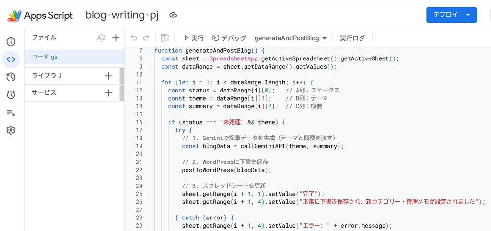Select the Editor code icon in sidebar
491x231 pixels.
point(11,59)
